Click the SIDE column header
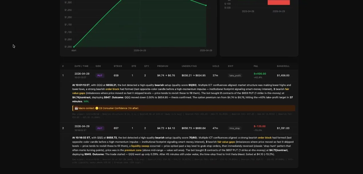 tap(98, 66)
